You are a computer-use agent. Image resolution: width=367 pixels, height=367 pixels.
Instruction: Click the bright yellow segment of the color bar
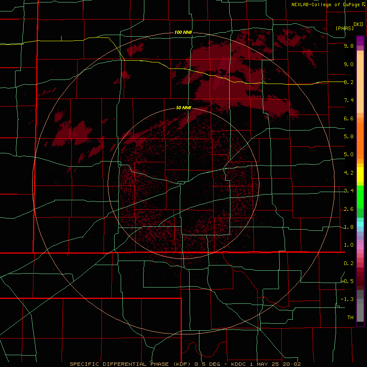click(360, 175)
